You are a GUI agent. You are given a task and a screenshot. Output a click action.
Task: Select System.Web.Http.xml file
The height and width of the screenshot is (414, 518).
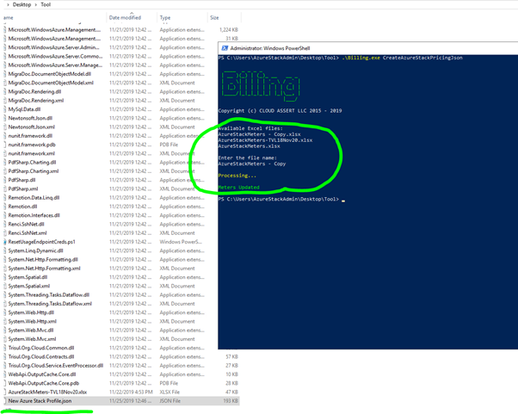[33, 321]
